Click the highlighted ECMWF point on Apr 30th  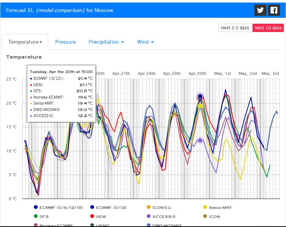pos(200,96)
